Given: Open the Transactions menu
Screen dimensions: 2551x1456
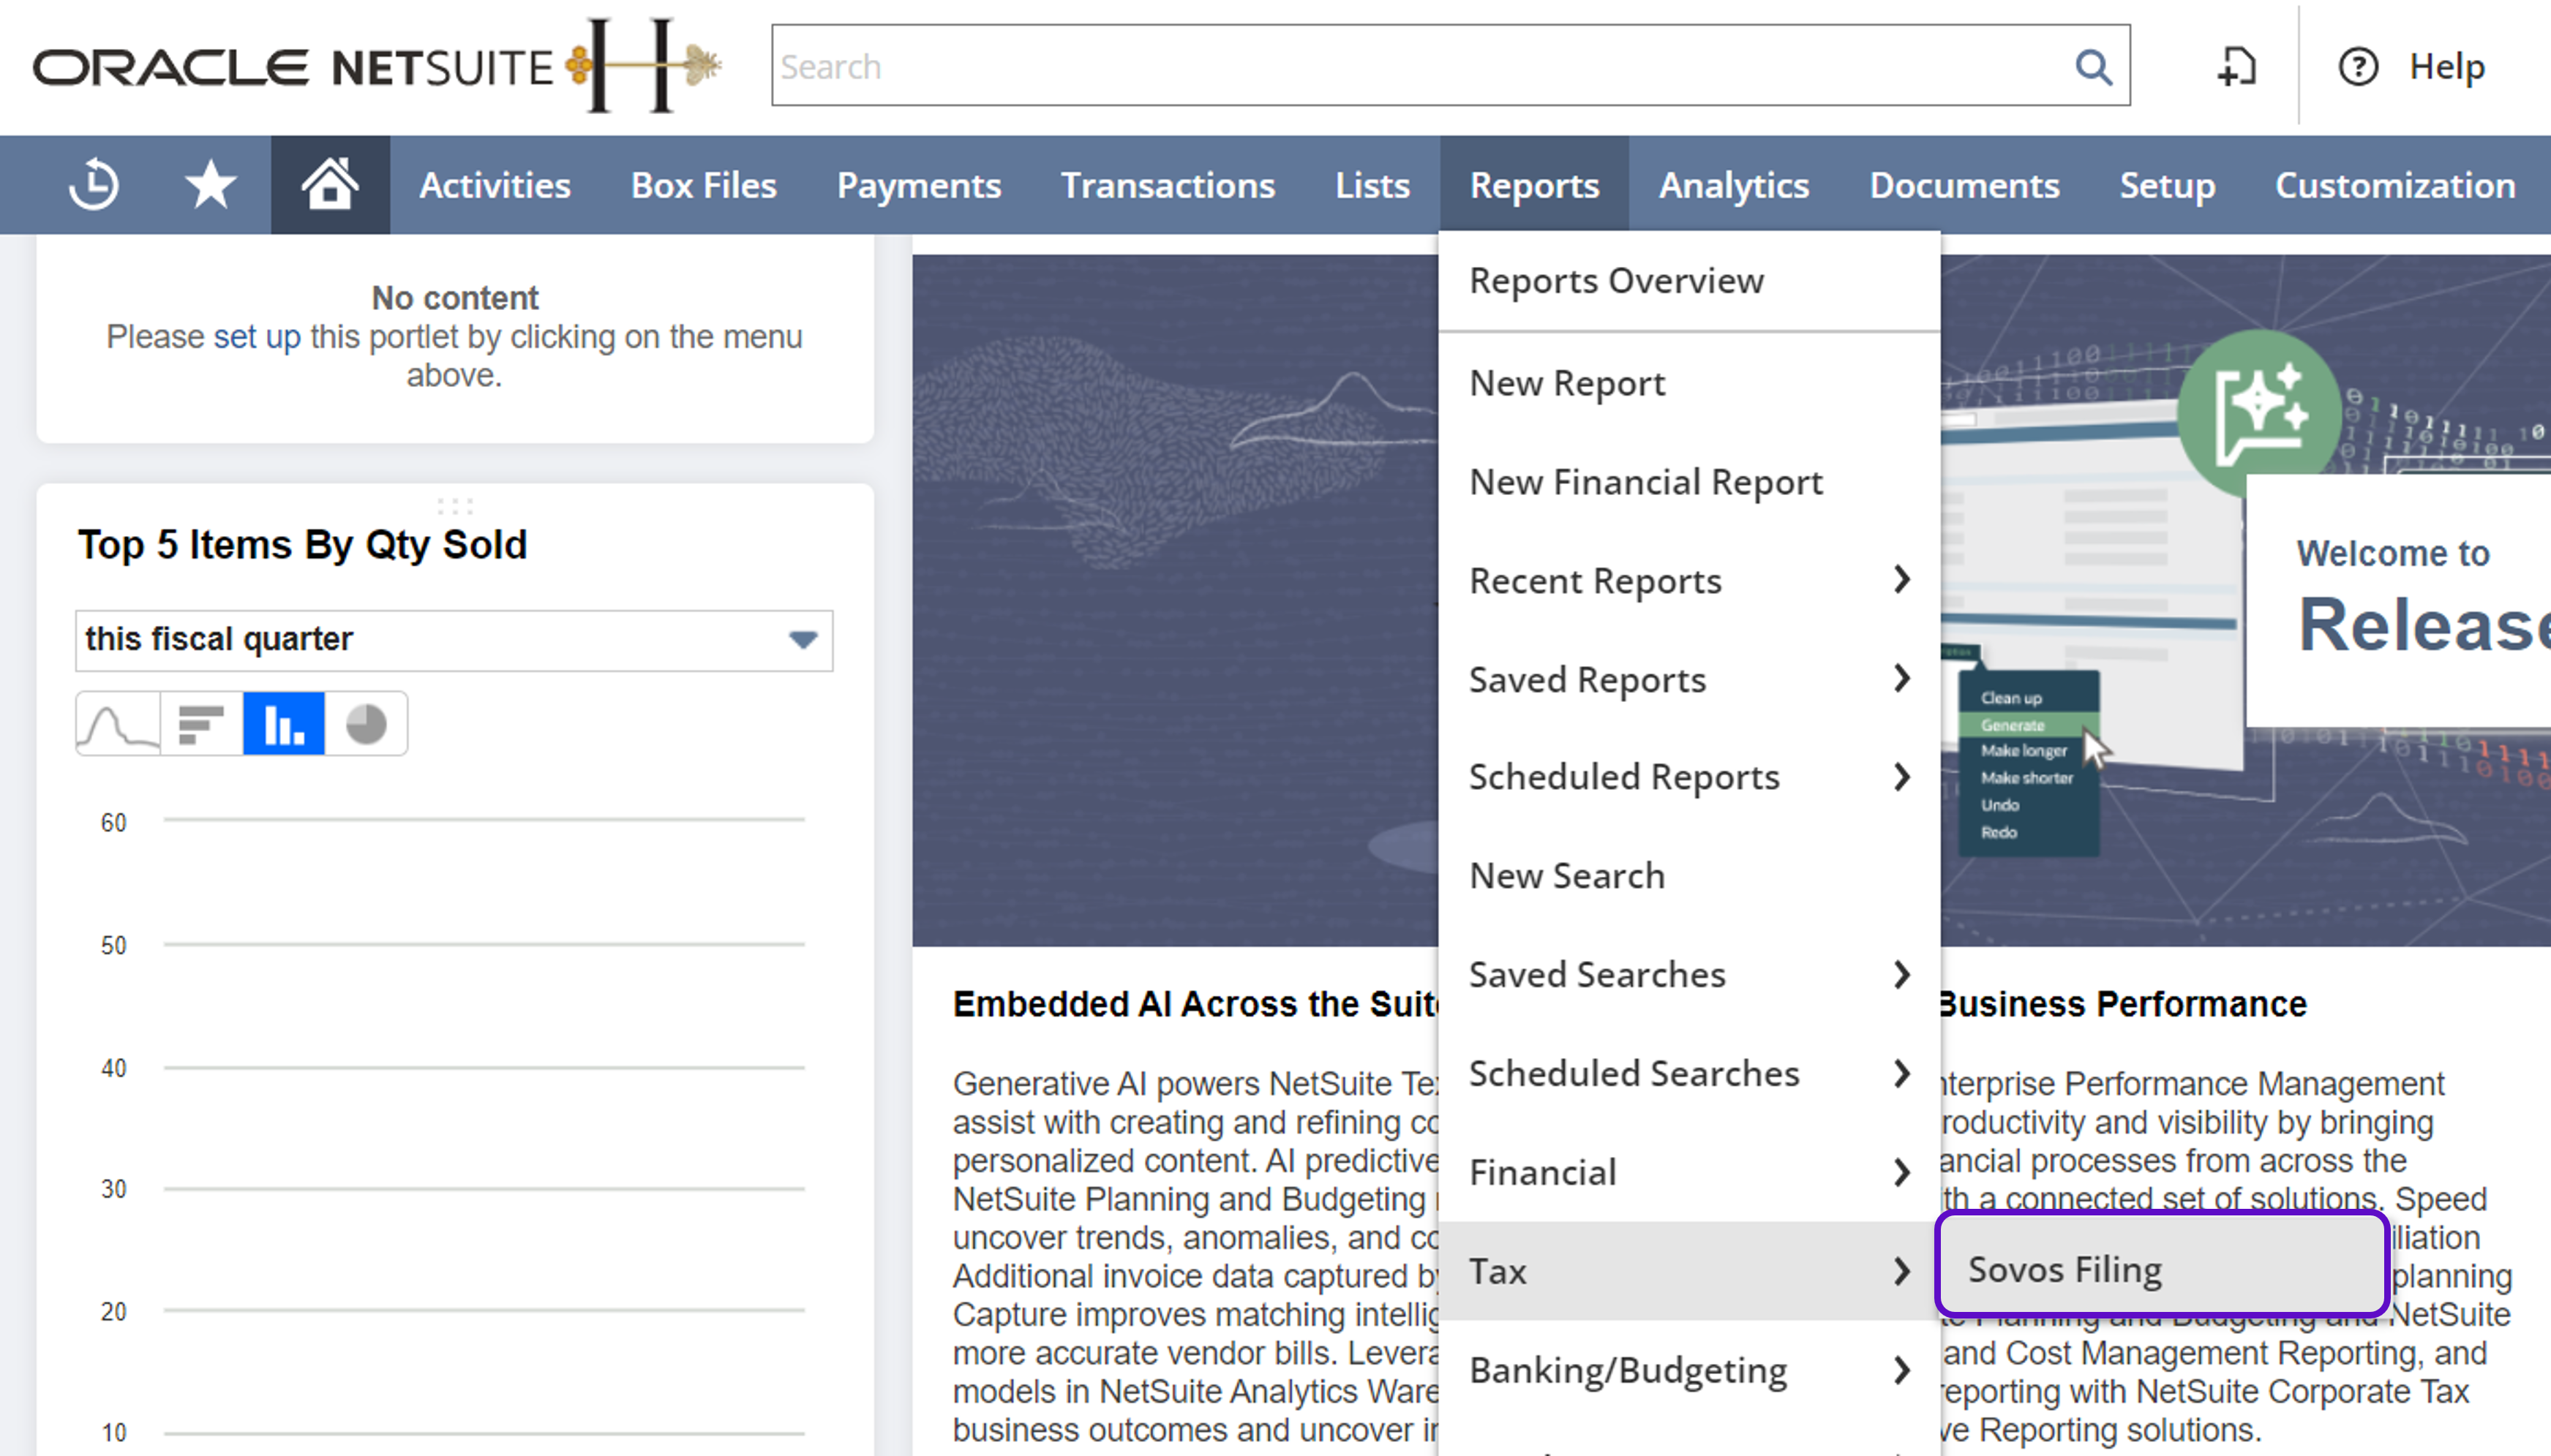Looking at the screenshot, I should pyautogui.click(x=1168, y=185).
